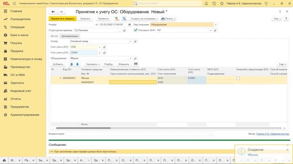Image resolution: width=293 pixels, height=164 pixels.
Task: Show document postings Дт/Кт icon
Action: point(117,19)
